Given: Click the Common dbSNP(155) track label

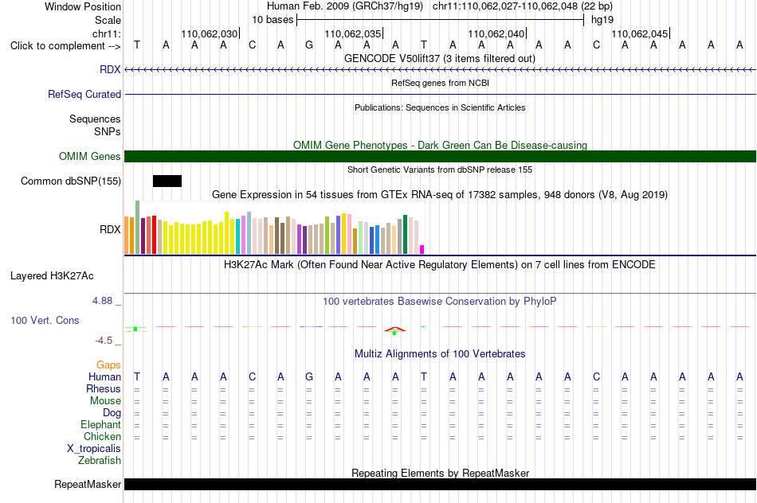Looking at the screenshot, I should [x=70, y=181].
